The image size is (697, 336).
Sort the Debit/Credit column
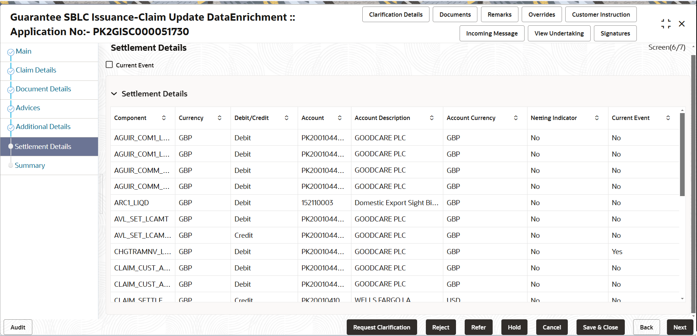pos(287,118)
